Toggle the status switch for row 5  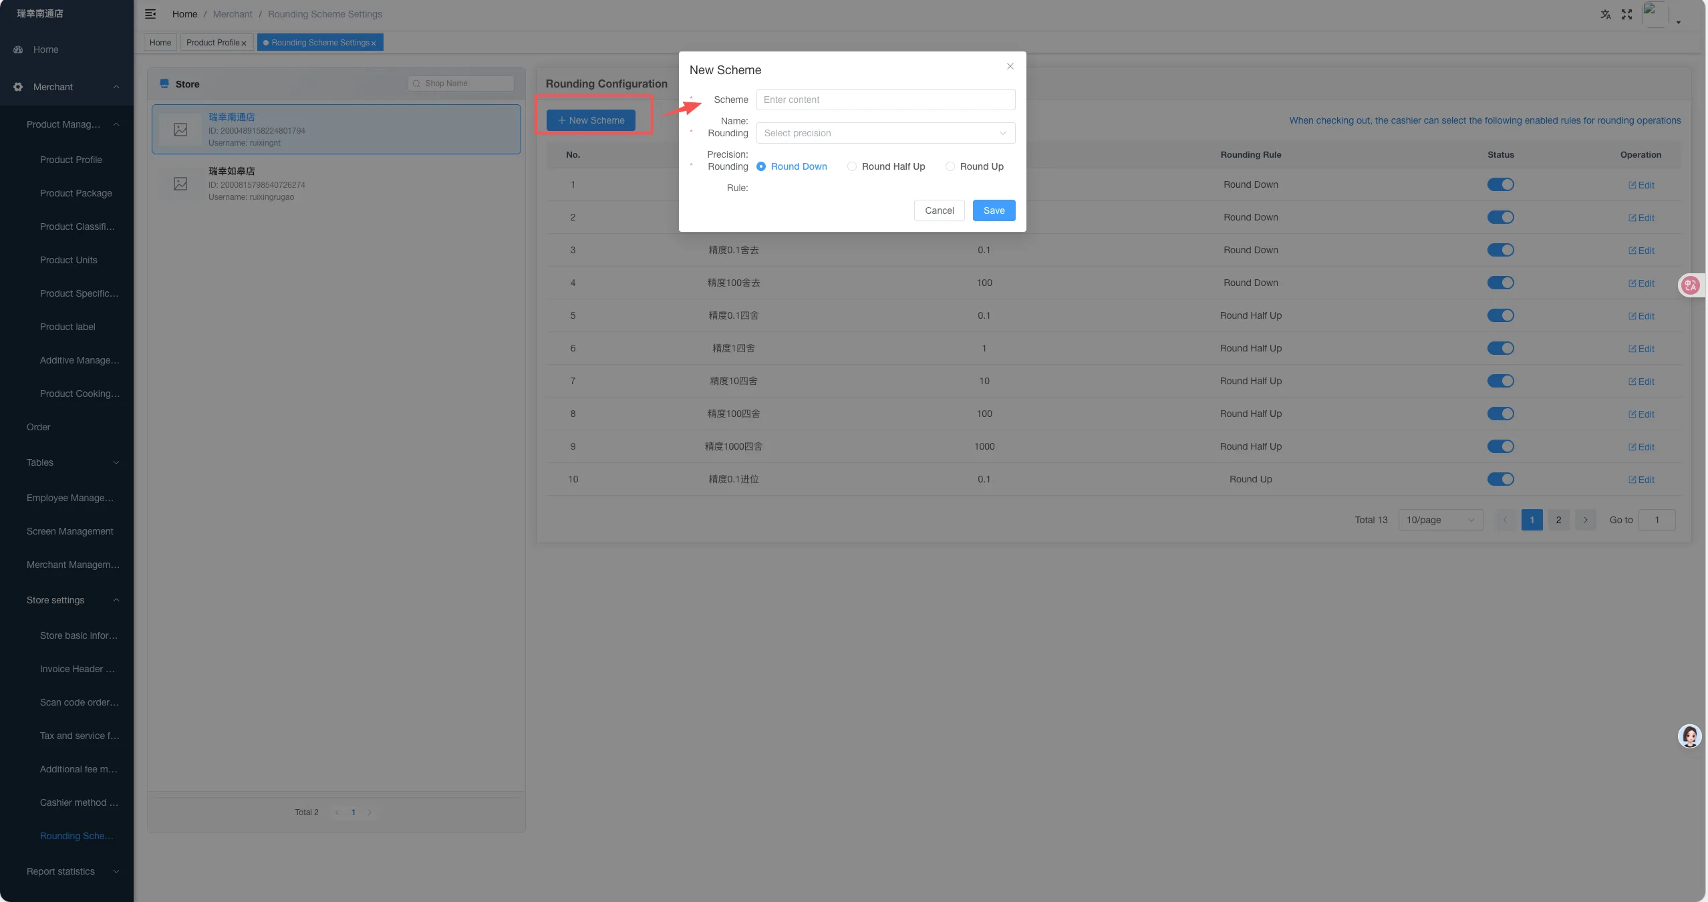coord(1501,315)
